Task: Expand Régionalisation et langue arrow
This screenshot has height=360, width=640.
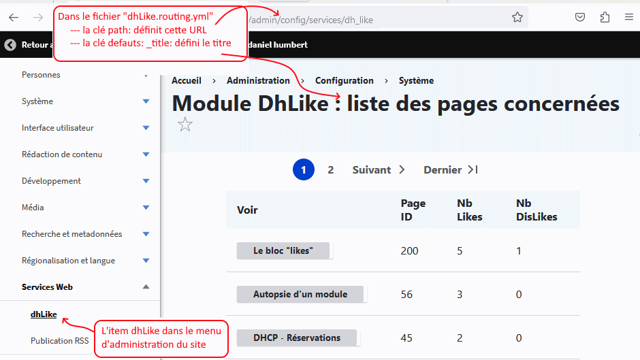Action: pos(146,261)
